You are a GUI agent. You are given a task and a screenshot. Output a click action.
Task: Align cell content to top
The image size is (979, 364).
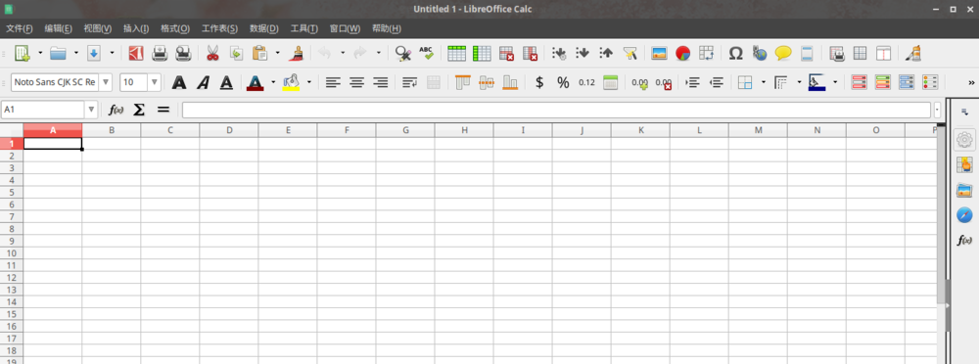point(463,82)
